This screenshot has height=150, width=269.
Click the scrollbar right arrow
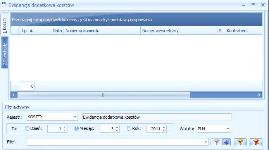pos(259,95)
